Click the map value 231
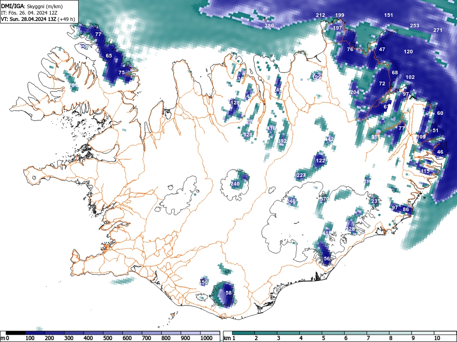The image size is (457, 342). pyautogui.click(x=376, y=201)
